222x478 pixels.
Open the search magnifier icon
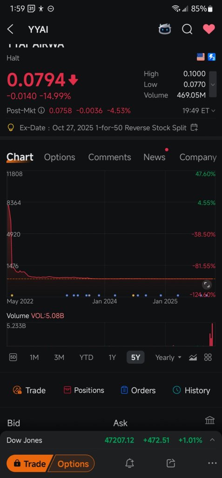click(187, 29)
